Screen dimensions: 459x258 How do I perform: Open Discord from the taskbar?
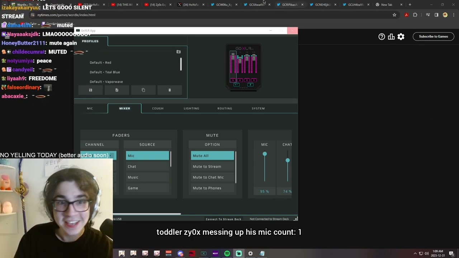pyautogui.click(x=180, y=254)
